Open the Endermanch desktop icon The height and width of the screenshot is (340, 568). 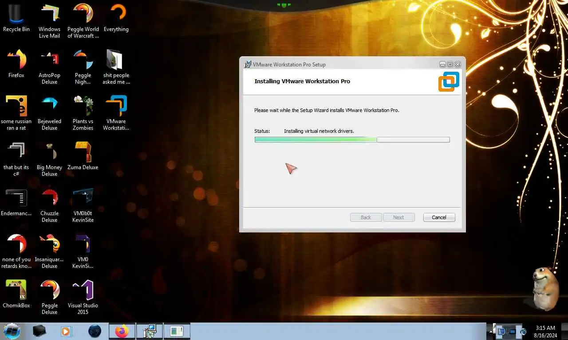pos(16,202)
